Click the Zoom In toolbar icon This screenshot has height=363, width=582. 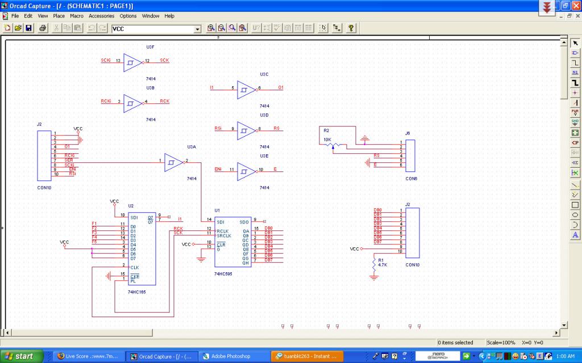click(x=211, y=28)
